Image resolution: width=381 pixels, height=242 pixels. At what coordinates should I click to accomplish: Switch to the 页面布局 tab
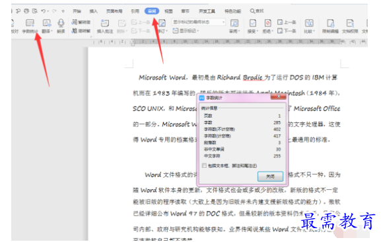[x=114, y=11]
